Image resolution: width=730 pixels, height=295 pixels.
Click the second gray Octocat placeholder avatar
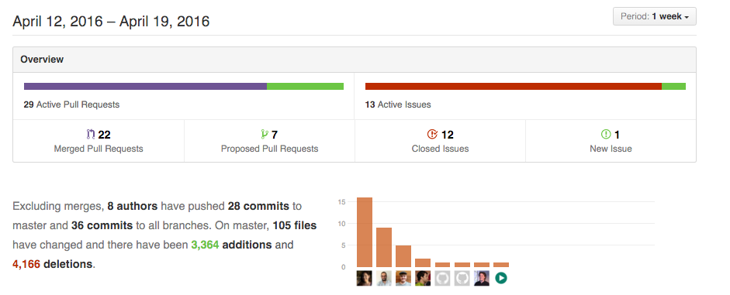pos(462,278)
